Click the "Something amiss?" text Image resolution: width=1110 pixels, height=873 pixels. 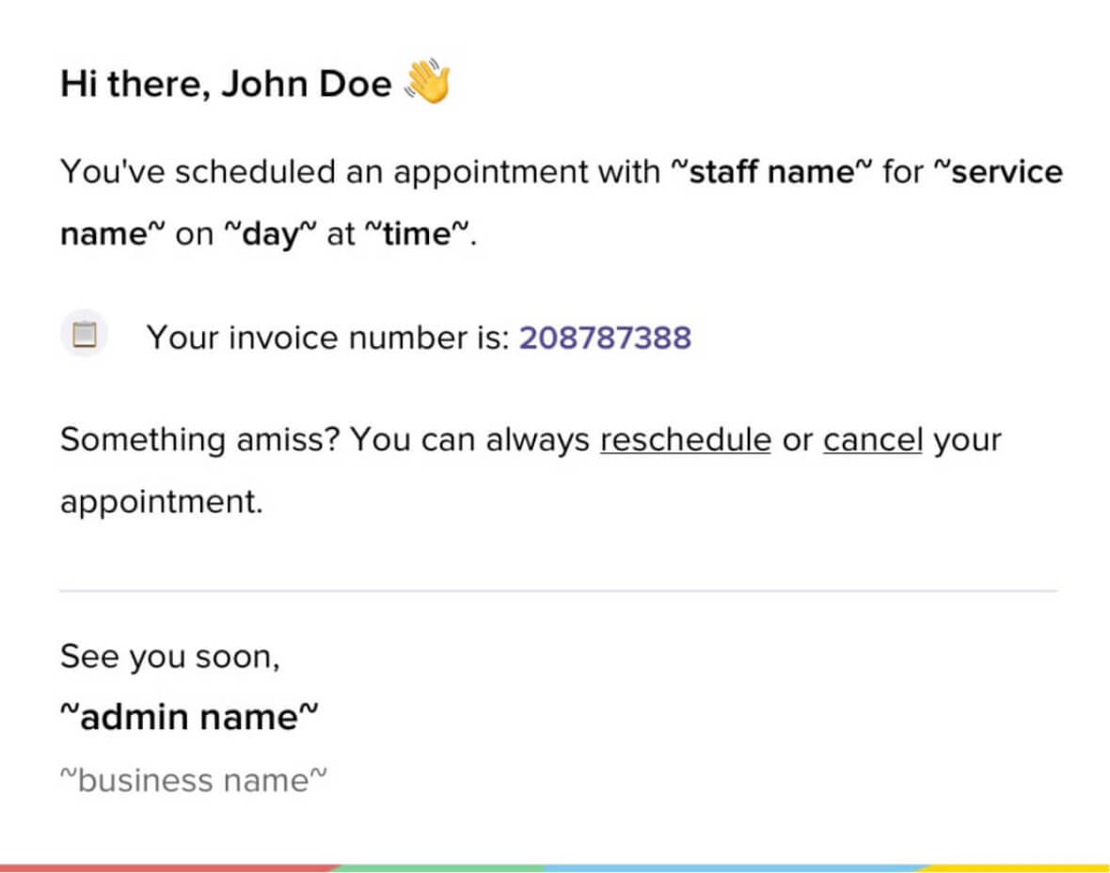coord(199,439)
